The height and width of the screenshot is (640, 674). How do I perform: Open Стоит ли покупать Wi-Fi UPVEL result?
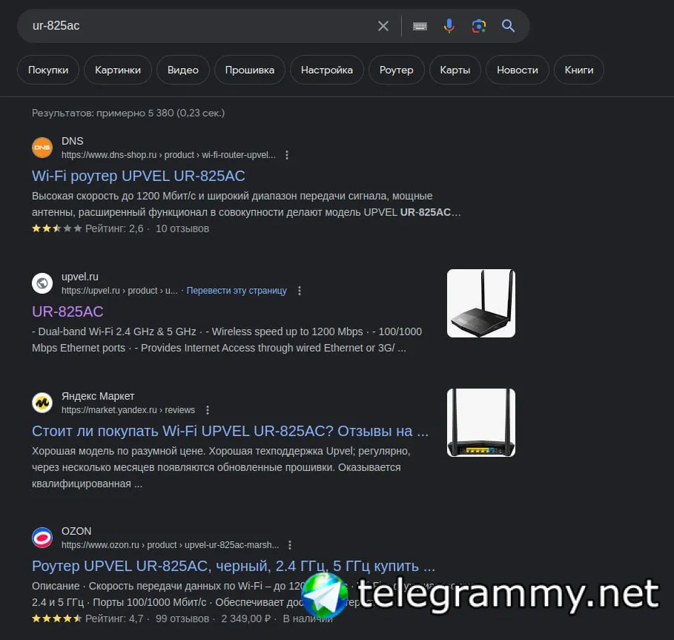point(230,431)
